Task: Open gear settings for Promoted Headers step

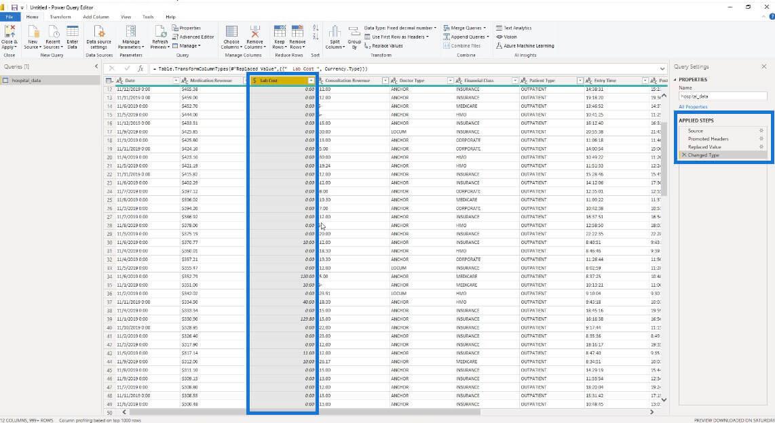Action: [761, 139]
